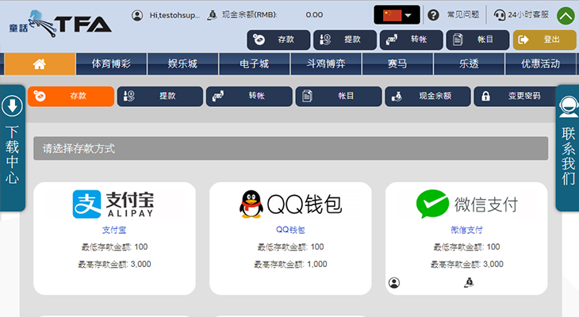Open the user profile avatar icon in header
Screen dimensions: 579x317
click(137, 15)
